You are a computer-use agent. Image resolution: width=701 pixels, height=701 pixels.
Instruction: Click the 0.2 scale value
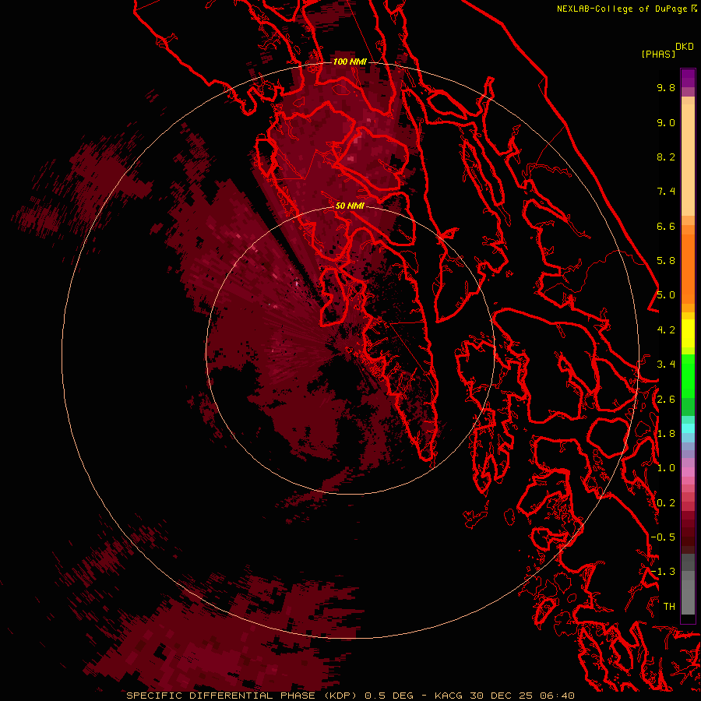666,503
